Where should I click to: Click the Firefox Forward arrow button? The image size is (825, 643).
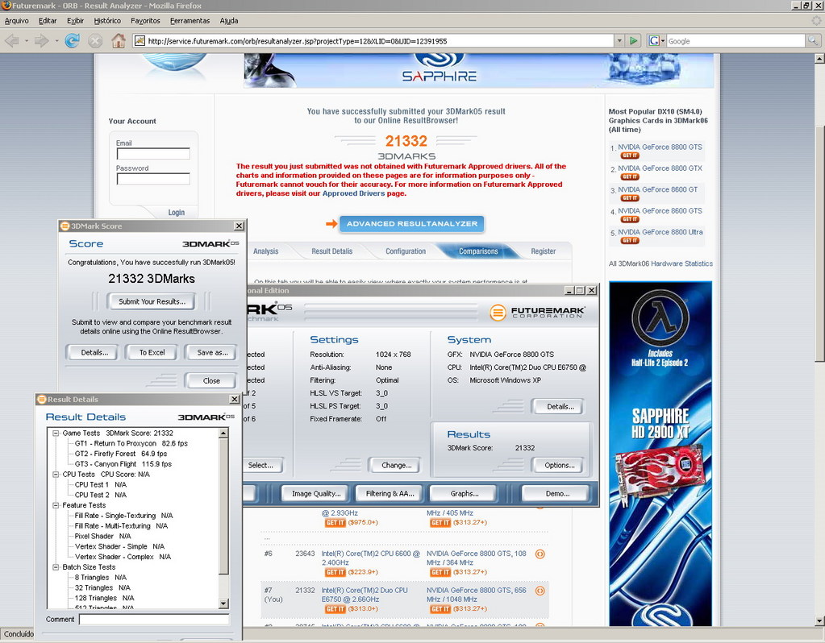click(x=41, y=40)
